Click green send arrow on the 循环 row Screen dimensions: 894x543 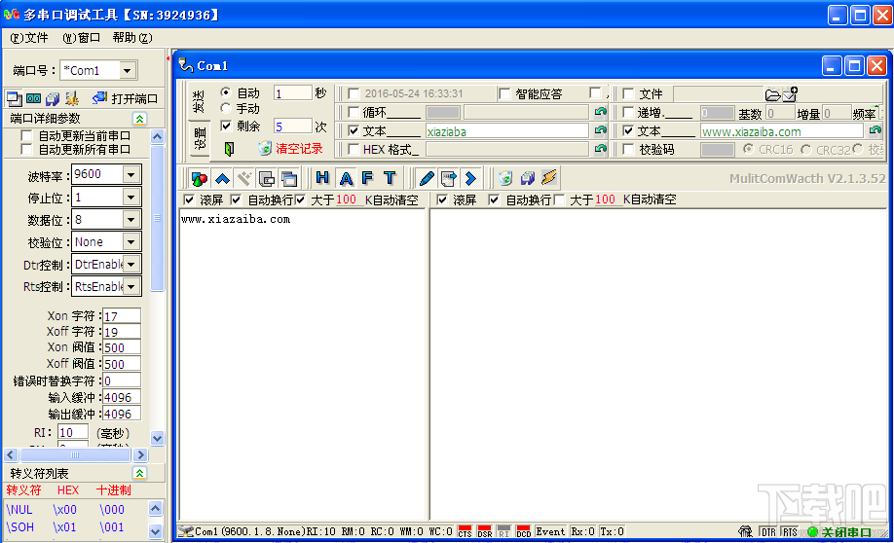pyautogui.click(x=600, y=112)
